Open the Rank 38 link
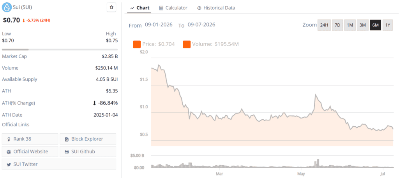 pos(30,139)
